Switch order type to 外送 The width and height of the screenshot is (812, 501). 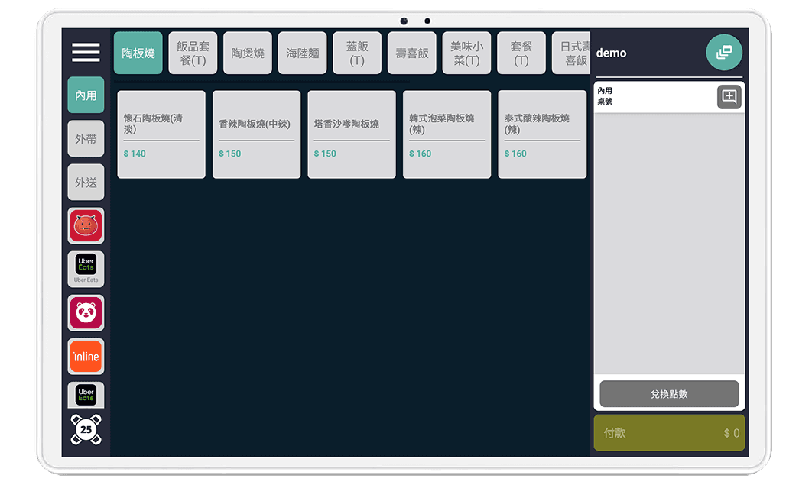tap(86, 183)
